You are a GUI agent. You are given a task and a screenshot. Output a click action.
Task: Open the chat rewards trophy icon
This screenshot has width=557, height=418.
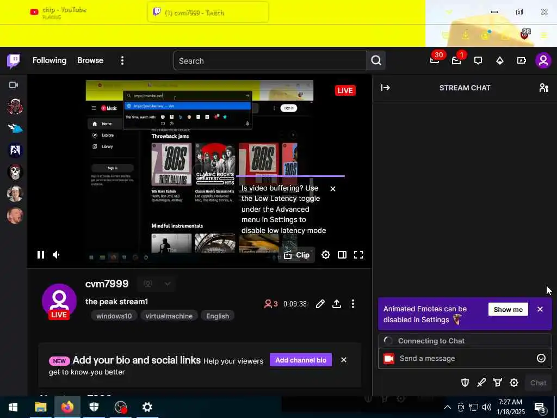[498, 383]
